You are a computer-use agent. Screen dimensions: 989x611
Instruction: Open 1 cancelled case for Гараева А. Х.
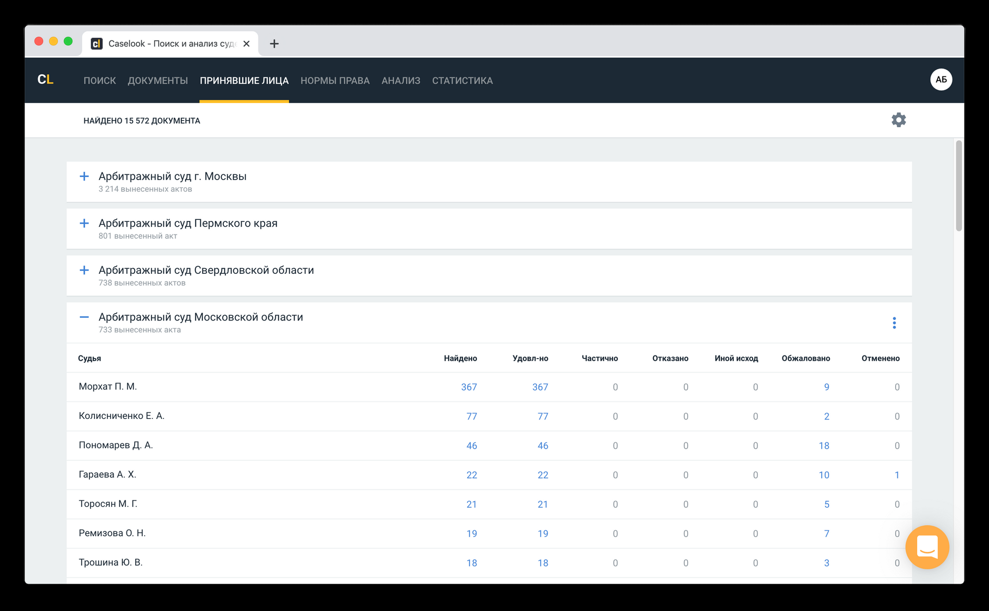897,475
